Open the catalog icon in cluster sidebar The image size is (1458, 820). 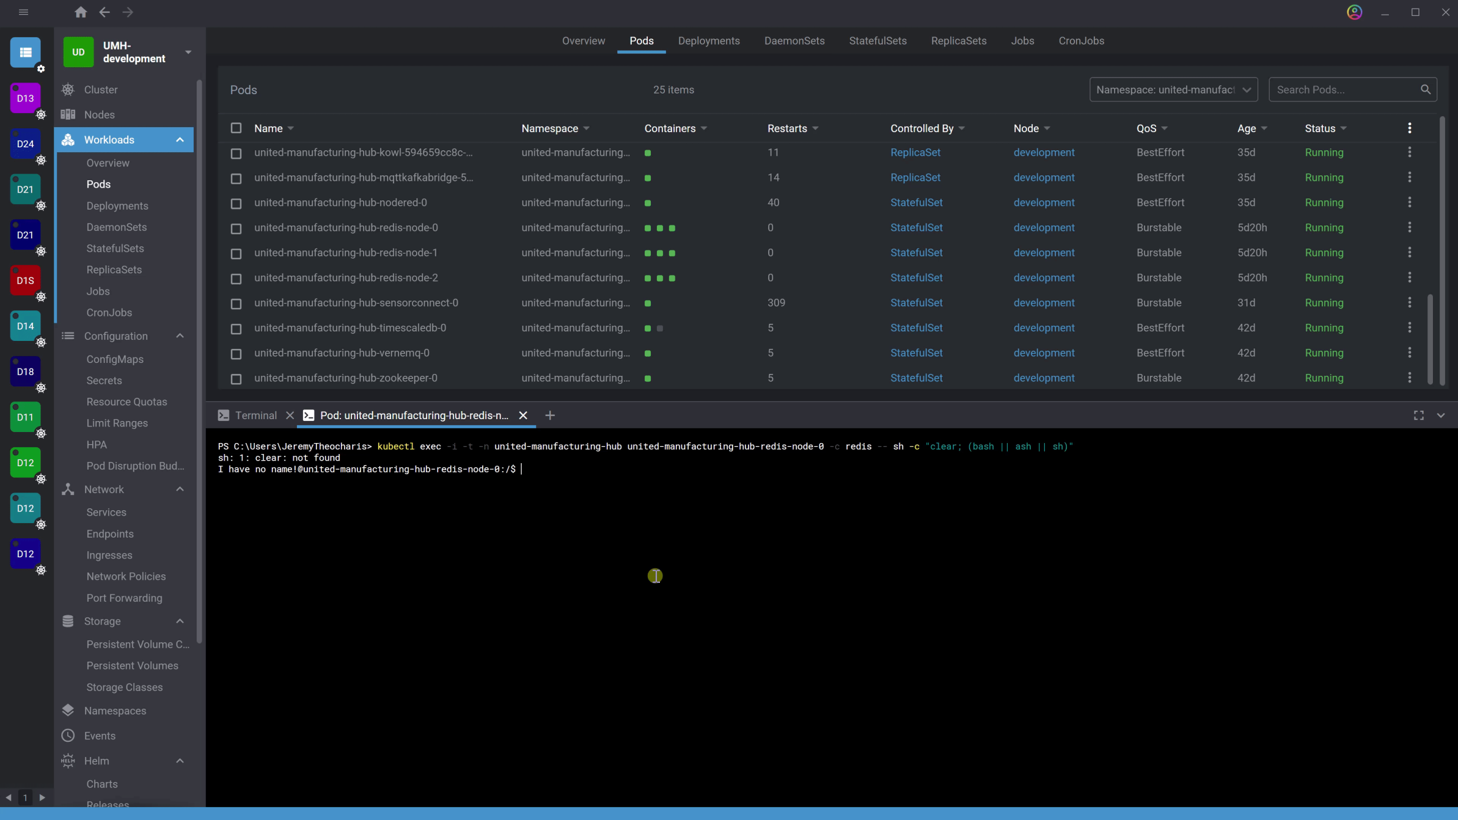pyautogui.click(x=25, y=53)
